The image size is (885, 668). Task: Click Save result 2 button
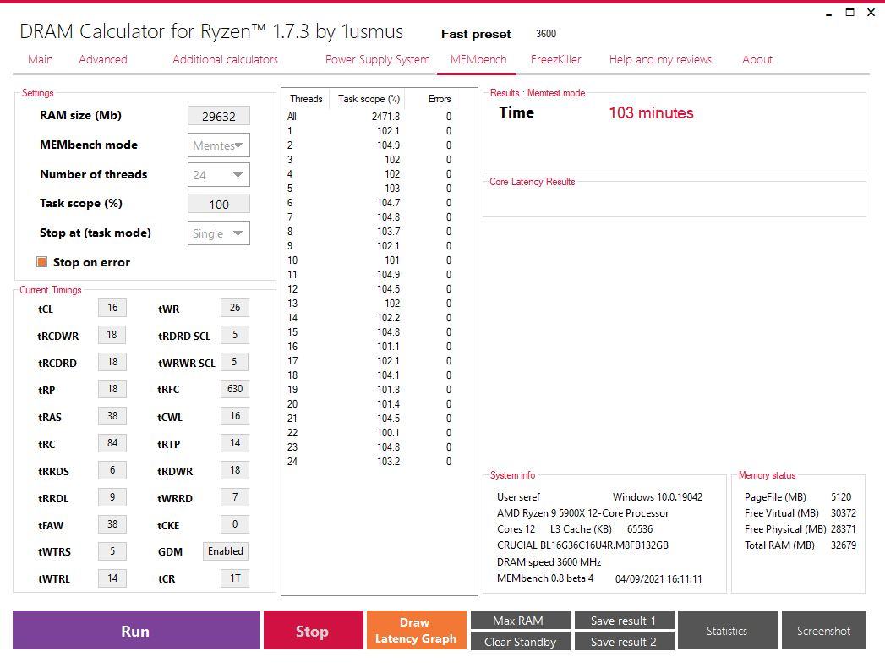click(x=625, y=642)
